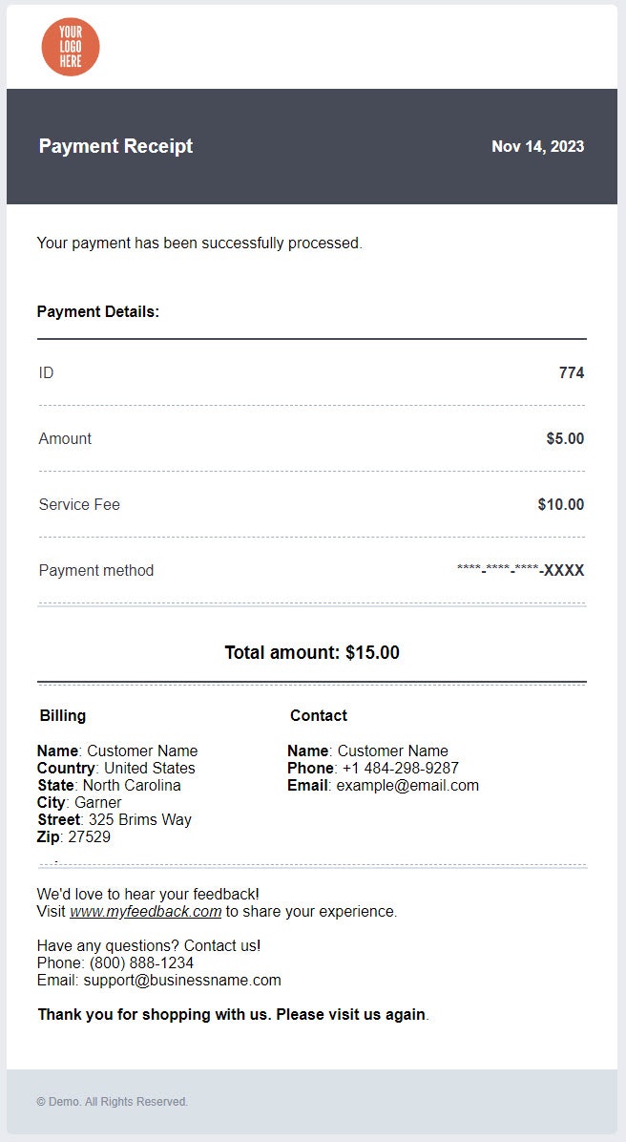Click the Contact section heading
Image resolution: width=626 pixels, height=1142 pixels.
click(x=319, y=716)
